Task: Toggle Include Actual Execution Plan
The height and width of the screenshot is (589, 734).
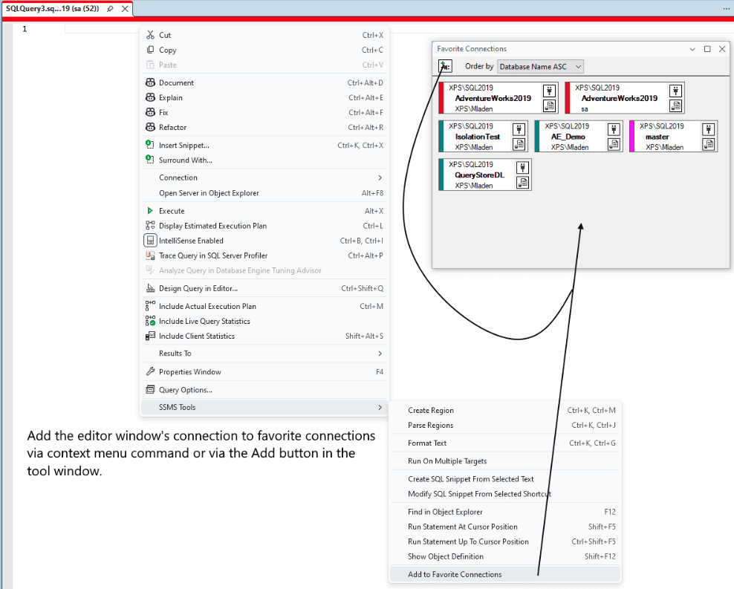Action: coord(150,306)
